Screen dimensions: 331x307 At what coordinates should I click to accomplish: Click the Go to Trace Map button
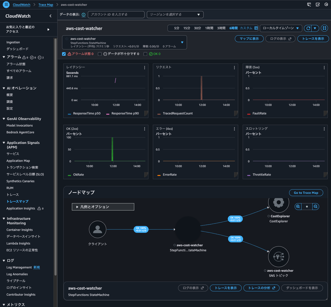306,193
